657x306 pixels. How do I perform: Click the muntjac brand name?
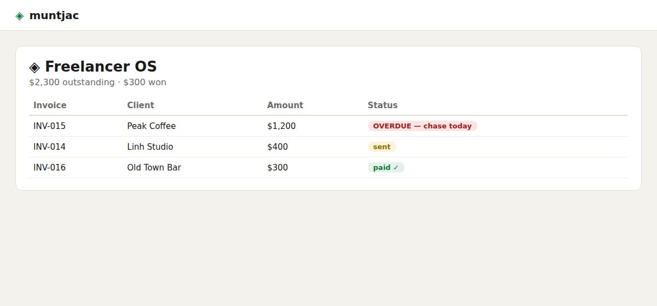click(x=54, y=15)
